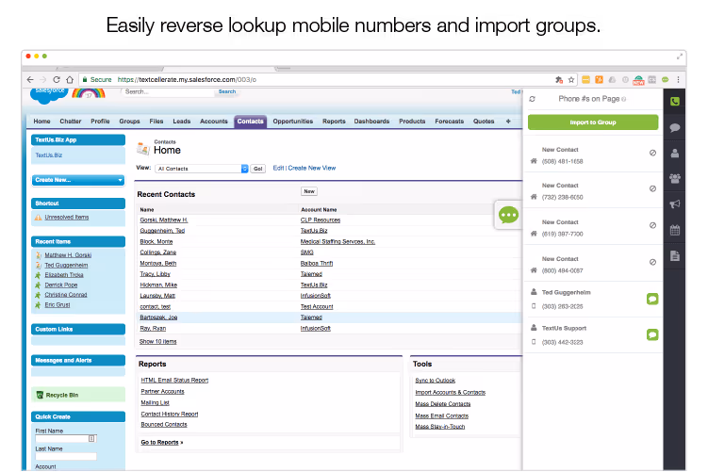Click the Go! button next to view
This screenshot has height=472, width=708.
257,169
